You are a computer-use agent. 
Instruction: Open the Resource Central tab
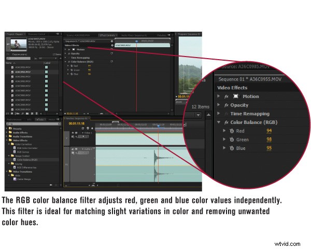(37, 34)
